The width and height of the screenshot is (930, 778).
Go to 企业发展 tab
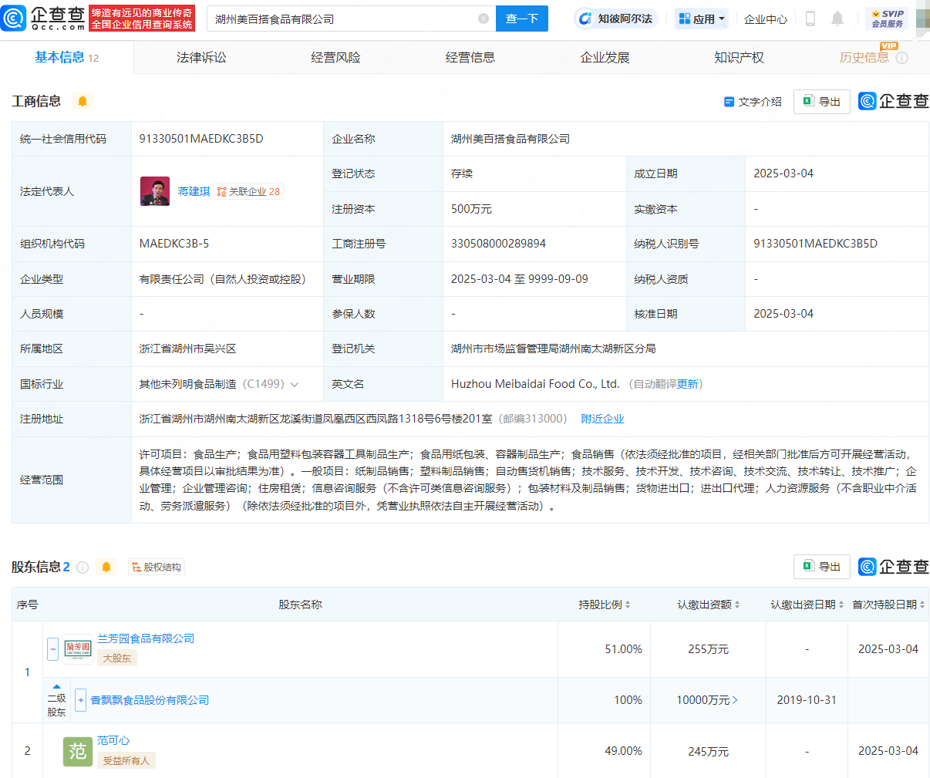pyautogui.click(x=605, y=57)
